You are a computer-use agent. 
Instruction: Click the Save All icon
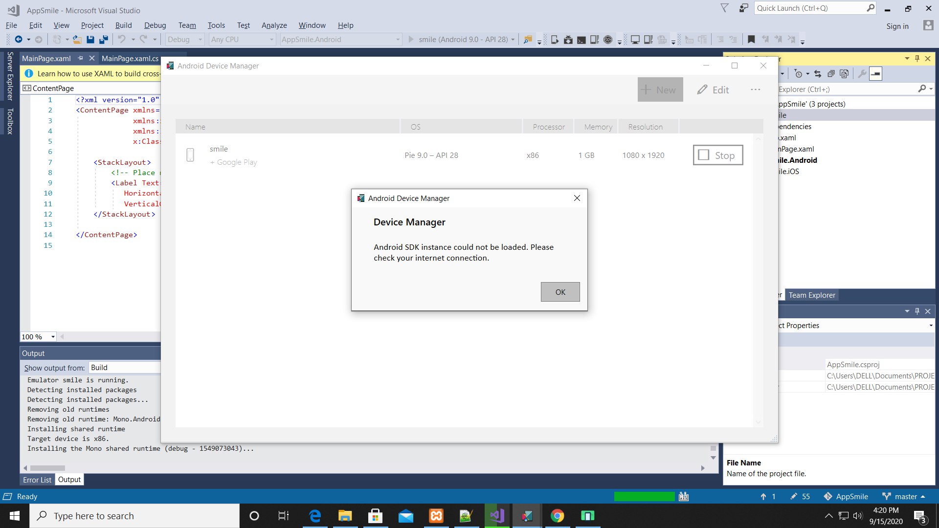(x=103, y=40)
